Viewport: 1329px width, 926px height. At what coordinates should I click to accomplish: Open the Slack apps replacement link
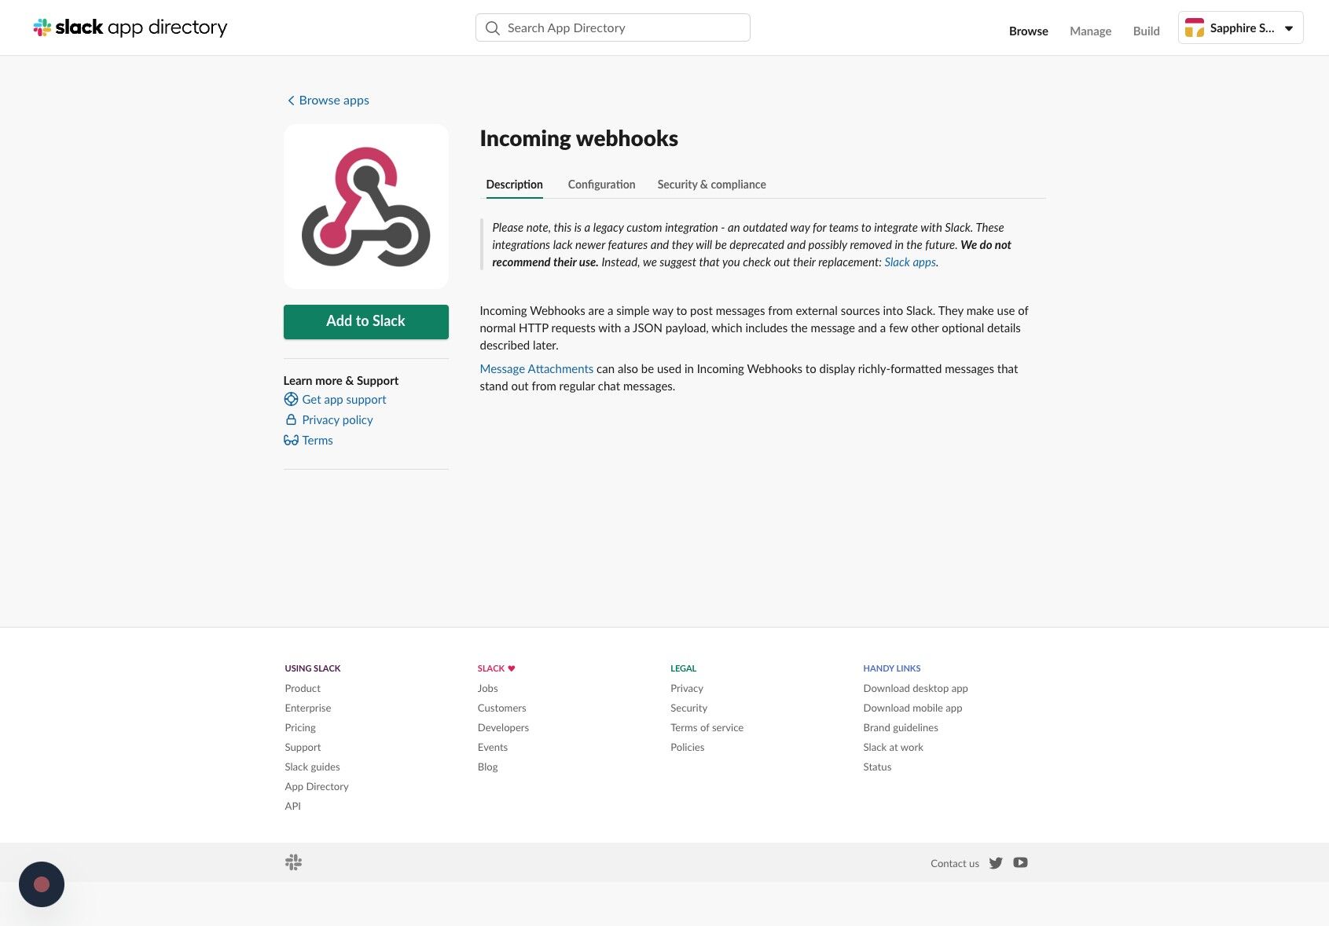(x=910, y=262)
